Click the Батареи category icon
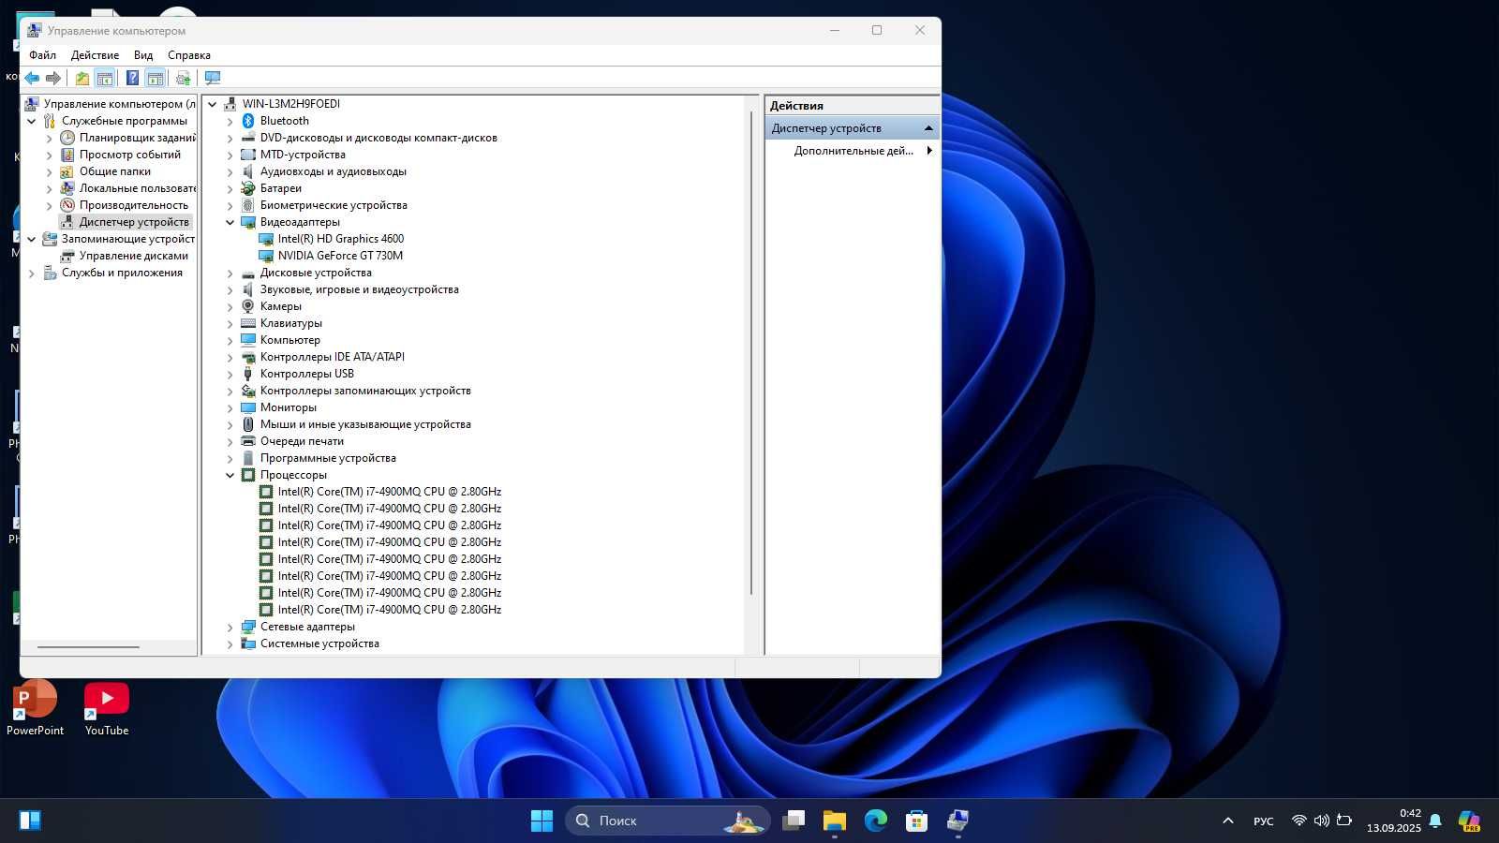 (248, 188)
